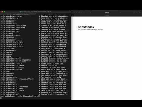Click the 'Find me in app/views/sites/index.html.erb' text
The height and width of the screenshot is (107, 142).
90,29
